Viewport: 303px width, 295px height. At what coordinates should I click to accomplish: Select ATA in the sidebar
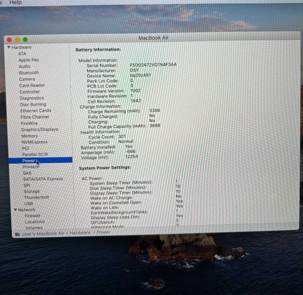click(22, 54)
